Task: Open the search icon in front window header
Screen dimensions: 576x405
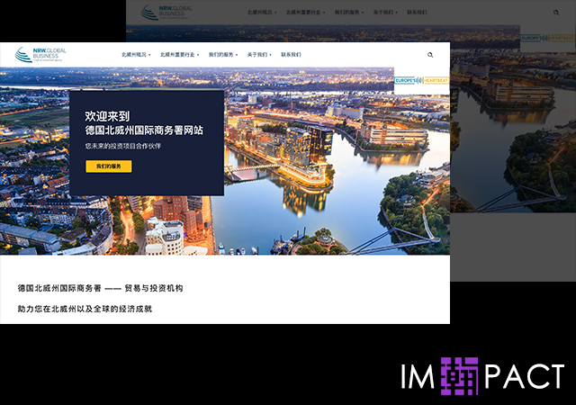Action: click(430, 55)
